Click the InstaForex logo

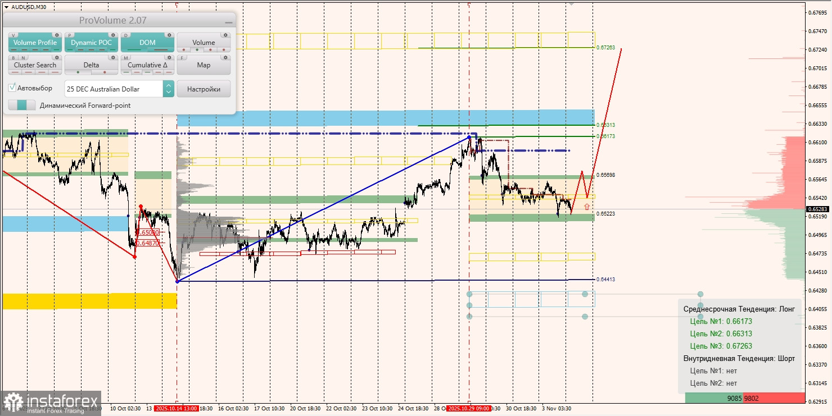click(51, 403)
